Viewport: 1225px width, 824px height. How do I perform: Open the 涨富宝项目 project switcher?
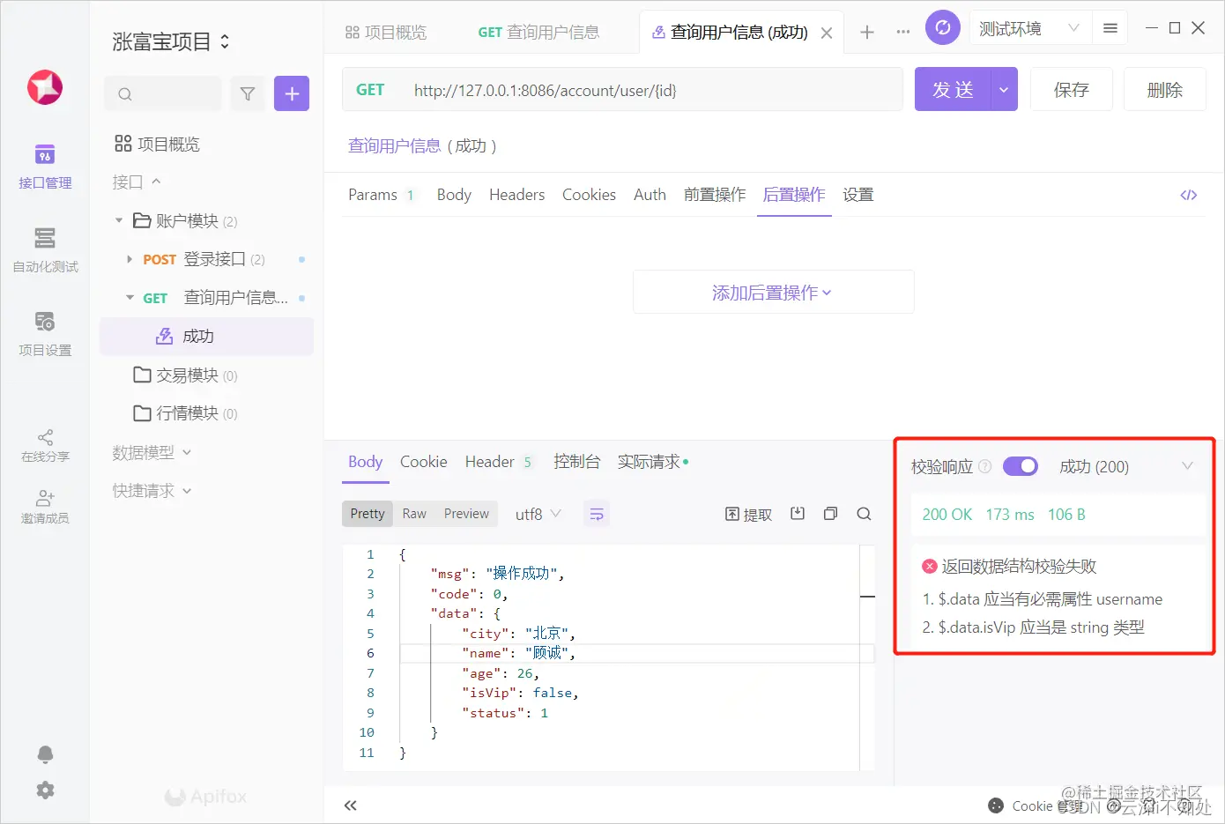coord(171,41)
